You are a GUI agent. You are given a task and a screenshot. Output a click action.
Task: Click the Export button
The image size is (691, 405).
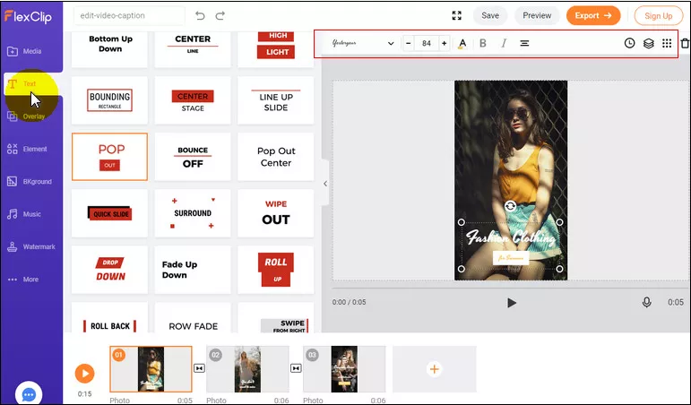[593, 15]
